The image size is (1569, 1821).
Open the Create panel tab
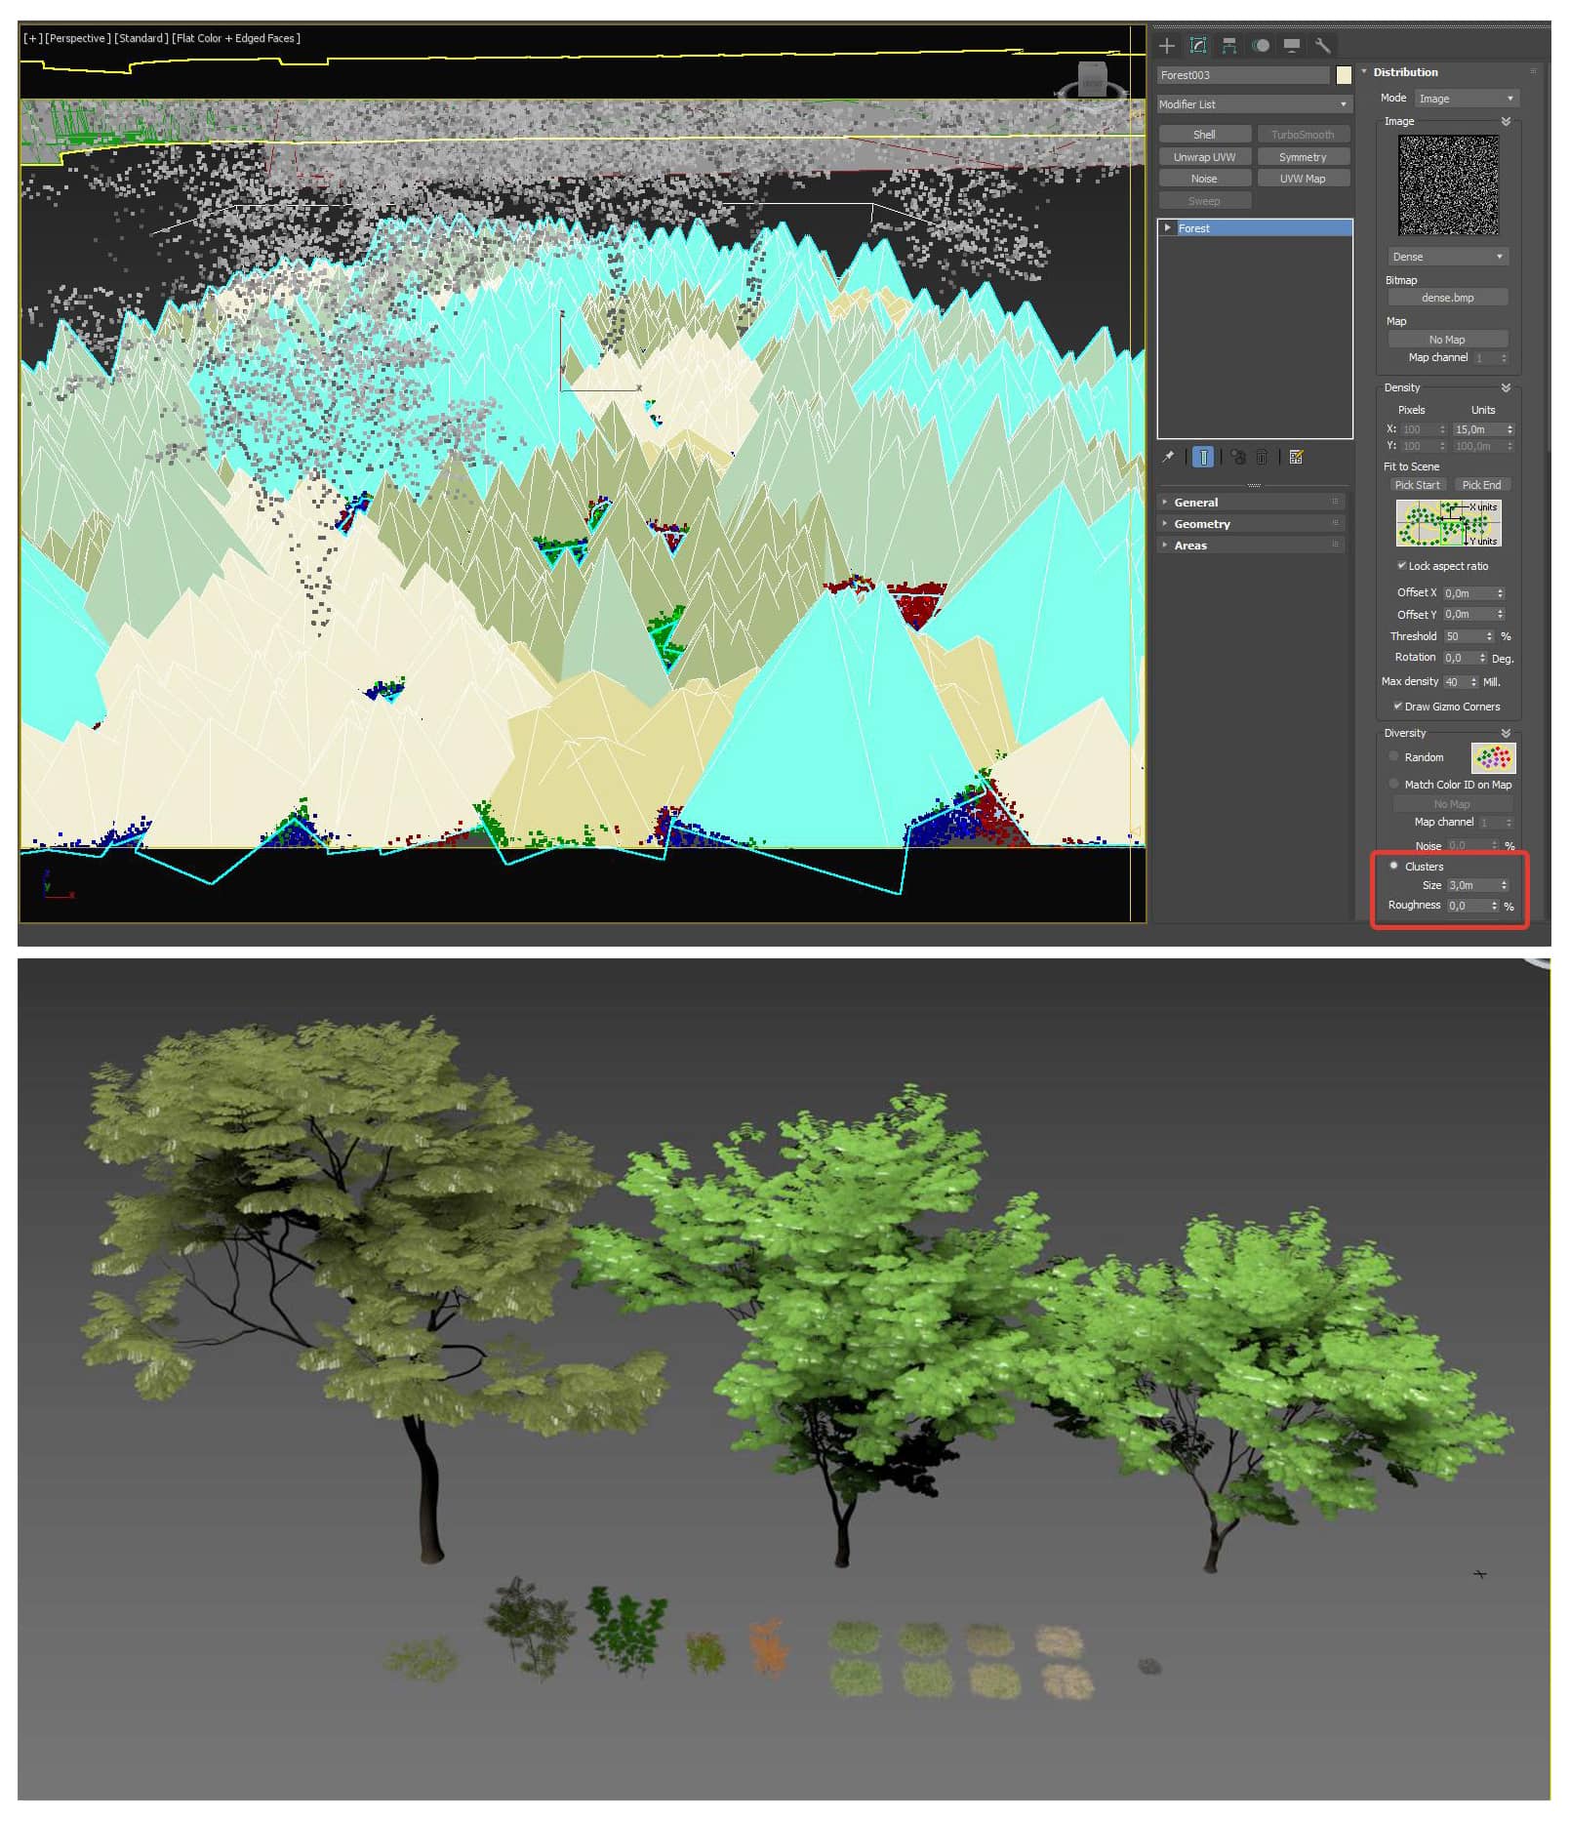pos(1166,46)
